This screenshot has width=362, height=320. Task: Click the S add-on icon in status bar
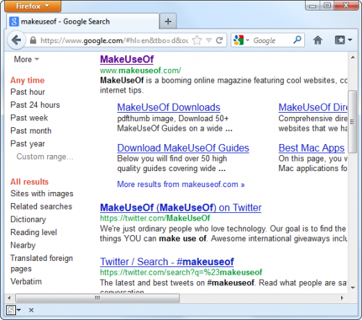(11, 310)
